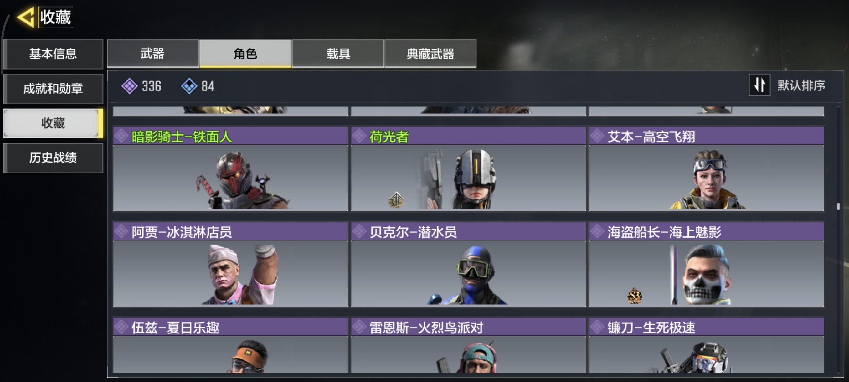
Task: Select the 角色 tab
Action: pos(245,54)
